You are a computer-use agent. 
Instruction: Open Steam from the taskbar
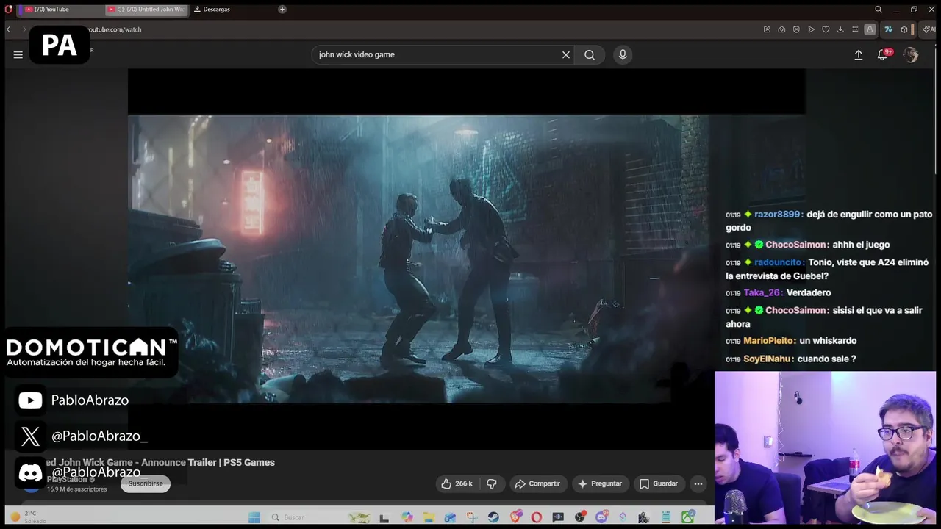(493, 517)
